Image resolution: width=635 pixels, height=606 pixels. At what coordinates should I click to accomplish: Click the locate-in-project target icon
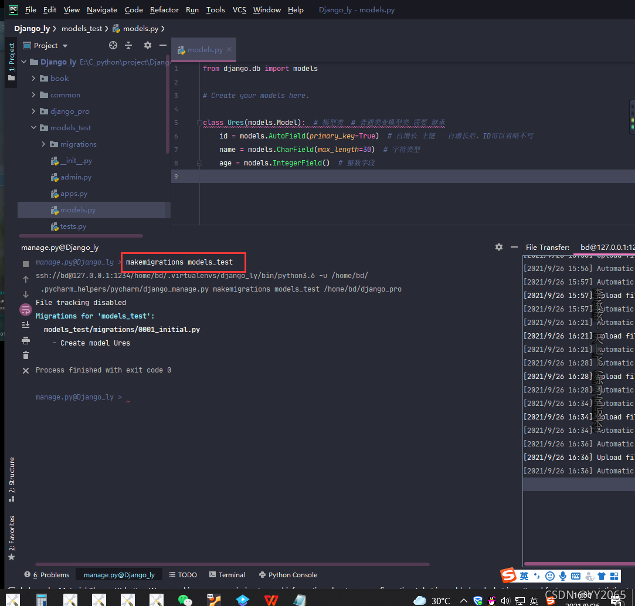[x=113, y=45]
